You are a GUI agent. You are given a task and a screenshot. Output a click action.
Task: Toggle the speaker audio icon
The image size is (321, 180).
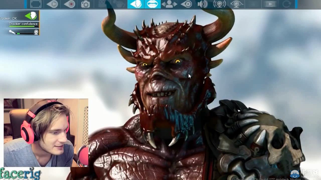tap(203, 4)
